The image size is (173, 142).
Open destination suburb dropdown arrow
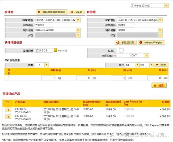[160, 35]
